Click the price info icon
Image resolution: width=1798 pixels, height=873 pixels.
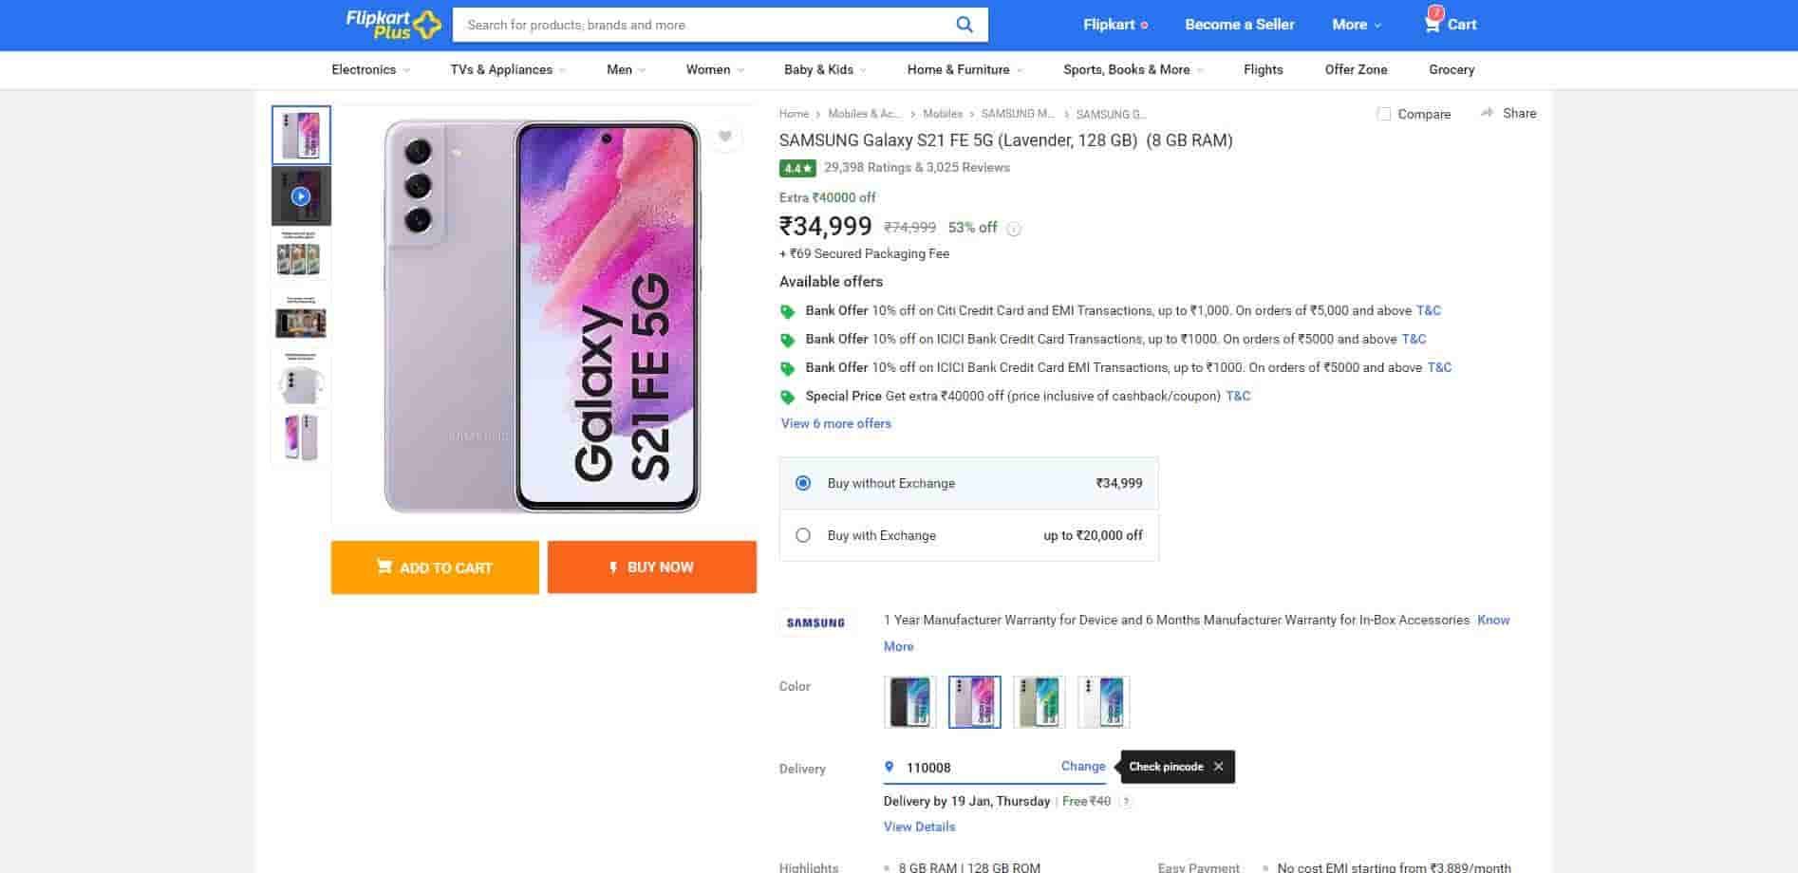(1014, 229)
